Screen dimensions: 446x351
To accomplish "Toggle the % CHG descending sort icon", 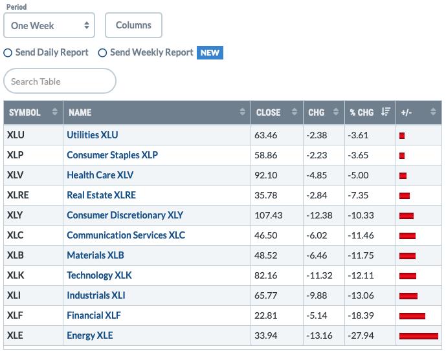I will [x=386, y=112].
